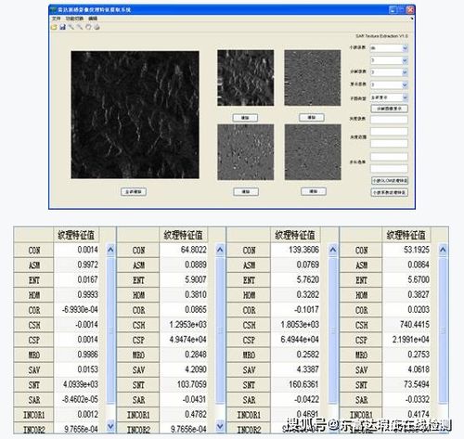464x439 pixels.
Task: Click the application icon in the title bar
Action: click(54, 9)
